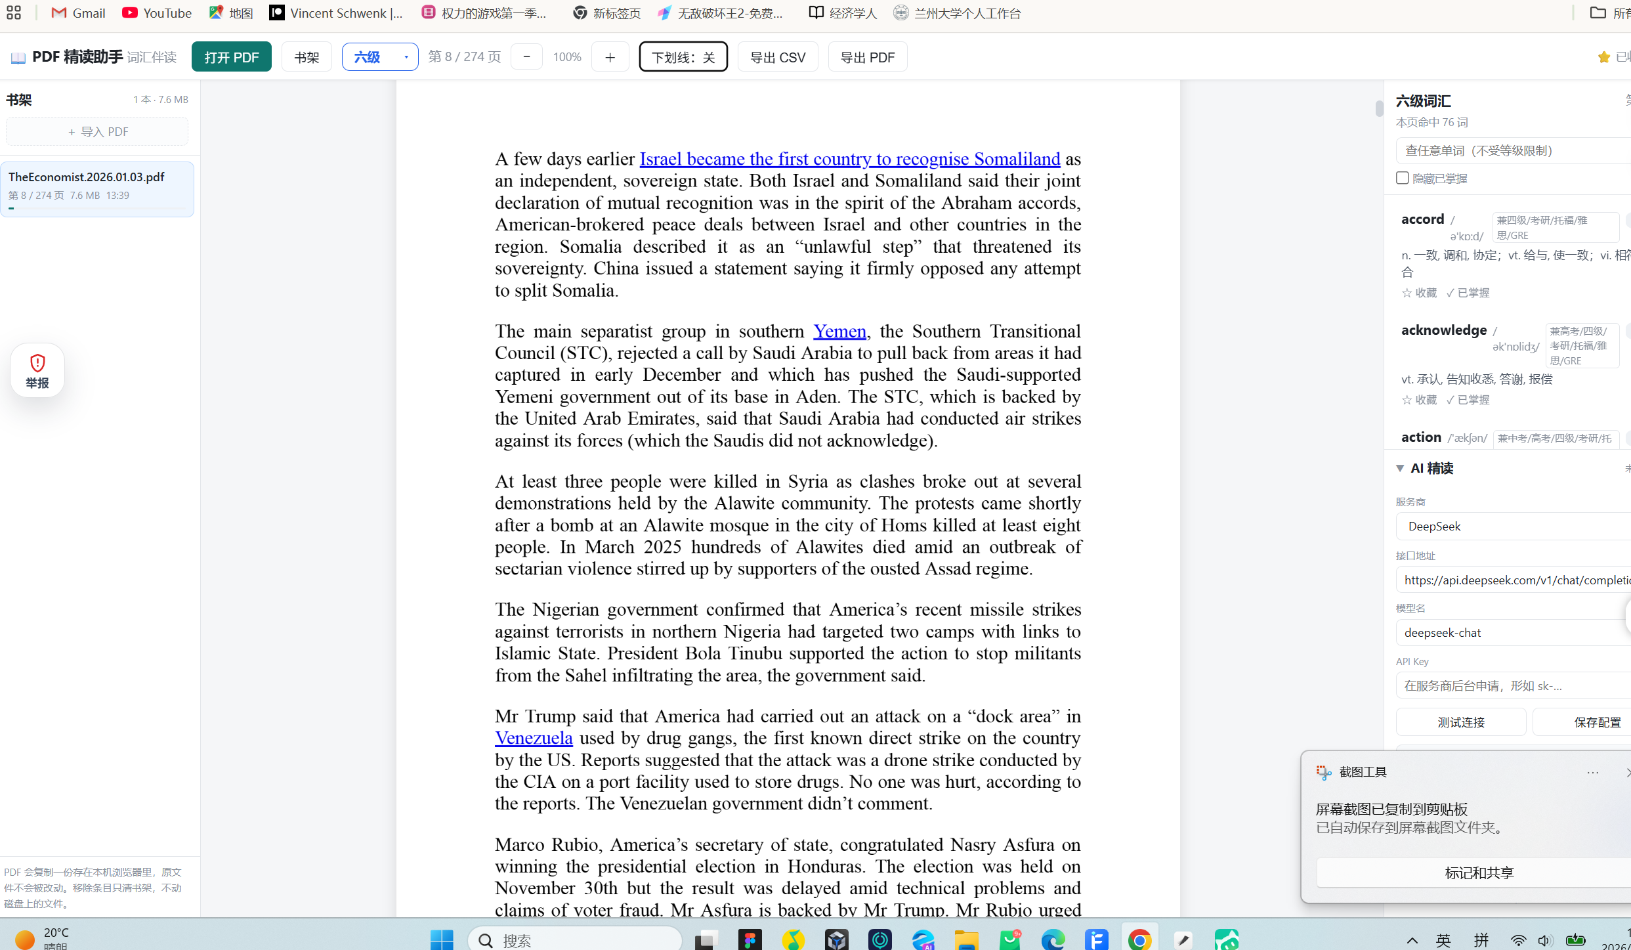Switch to Google Chrome in the taskbar

(1140, 939)
